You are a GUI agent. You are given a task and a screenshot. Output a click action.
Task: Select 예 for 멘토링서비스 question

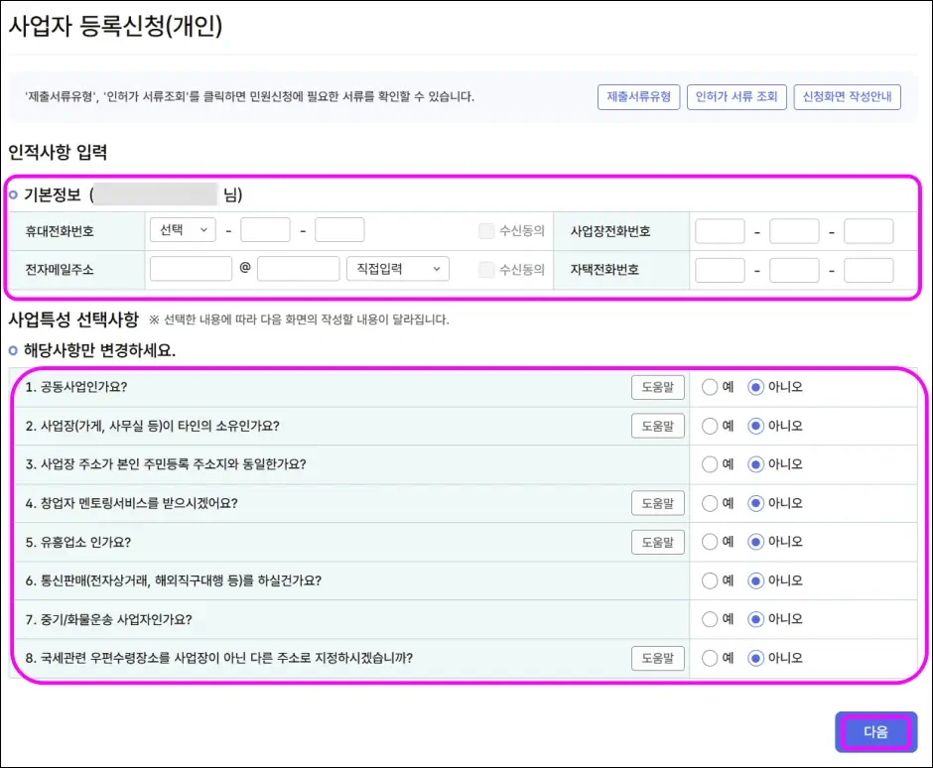pyautogui.click(x=710, y=503)
